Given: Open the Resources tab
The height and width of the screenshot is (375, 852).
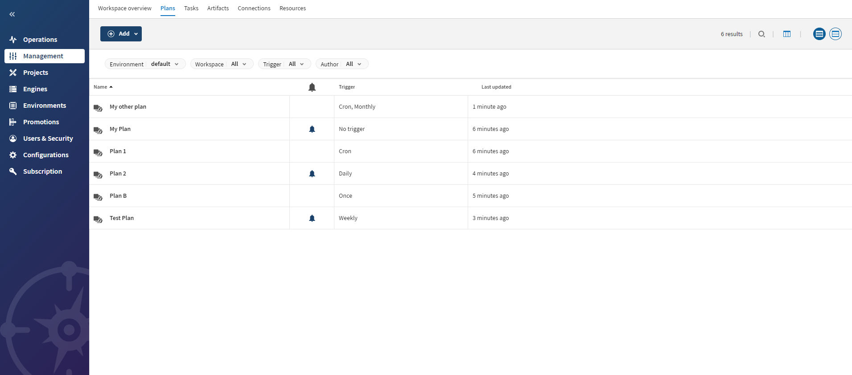Looking at the screenshot, I should coord(292,8).
